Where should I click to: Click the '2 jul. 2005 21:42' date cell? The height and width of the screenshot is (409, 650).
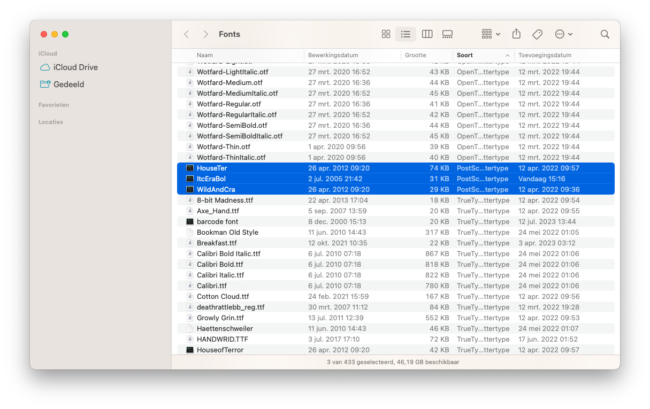[335, 179]
